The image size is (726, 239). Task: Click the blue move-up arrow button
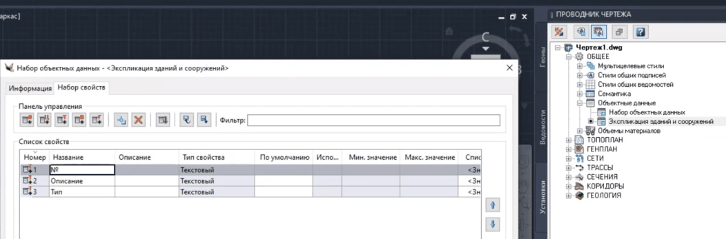(x=493, y=205)
